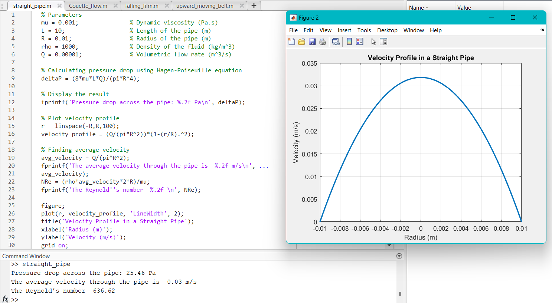Maximize the Figure 2 window
552x303 pixels.
click(513, 17)
